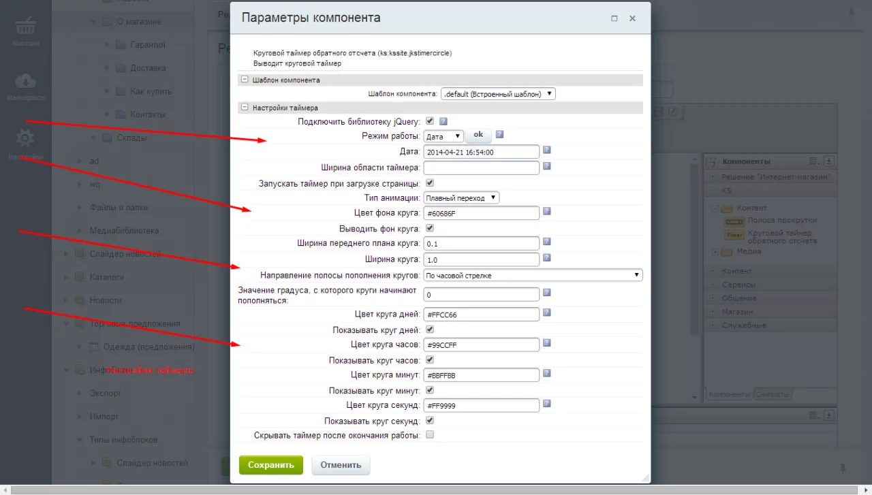Collapse the Шаблон компонента section
Viewport: 872px width, 495px height.
(245, 80)
